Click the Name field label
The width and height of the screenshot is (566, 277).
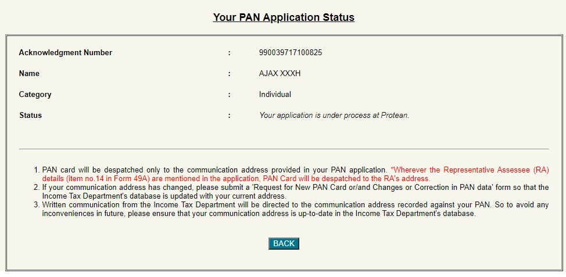(29, 74)
